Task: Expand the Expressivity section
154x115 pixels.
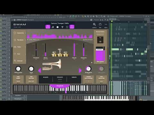Action: [20, 33]
